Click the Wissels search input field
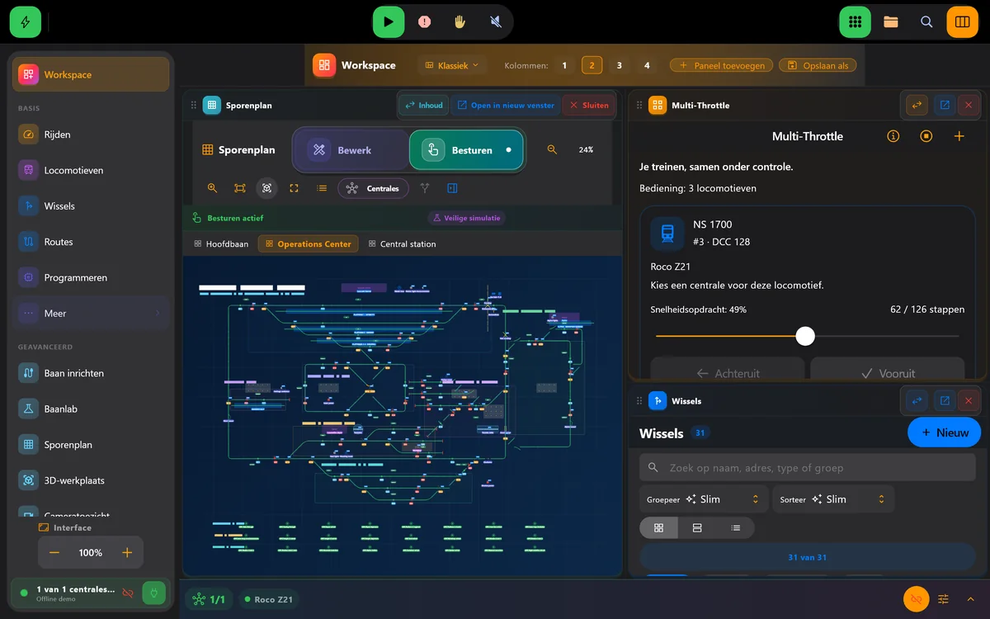Viewport: 990px width, 619px height. [x=807, y=467]
